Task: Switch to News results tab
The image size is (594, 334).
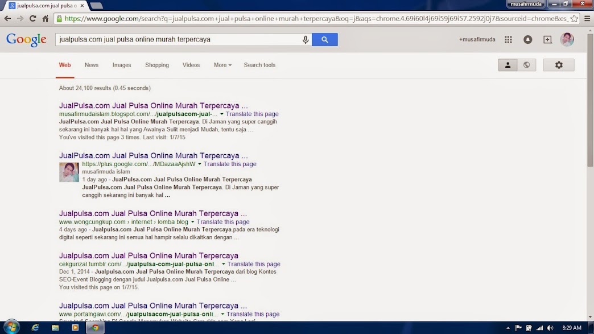Action: click(91, 65)
